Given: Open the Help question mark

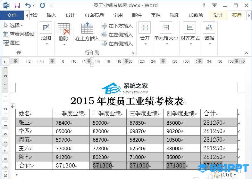Looking at the screenshot, I should [x=204, y=6].
